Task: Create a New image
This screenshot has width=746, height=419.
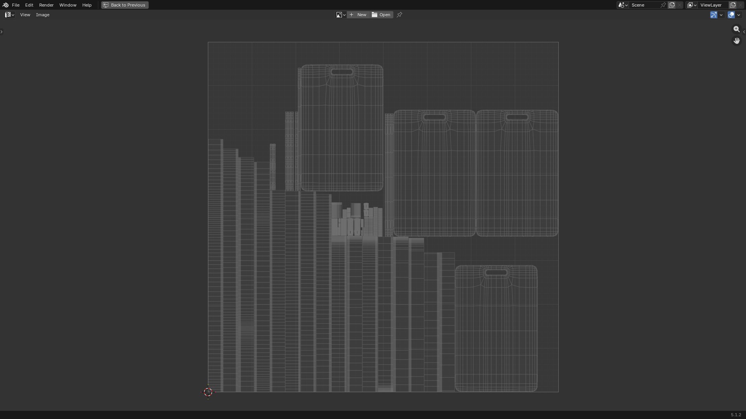Action: (358, 15)
